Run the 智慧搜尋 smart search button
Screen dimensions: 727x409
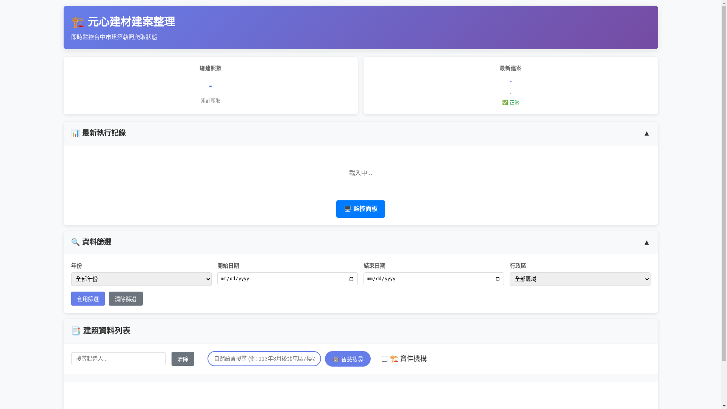click(348, 359)
